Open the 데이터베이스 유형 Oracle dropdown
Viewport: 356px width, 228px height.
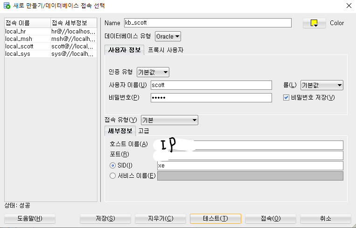(x=168, y=36)
